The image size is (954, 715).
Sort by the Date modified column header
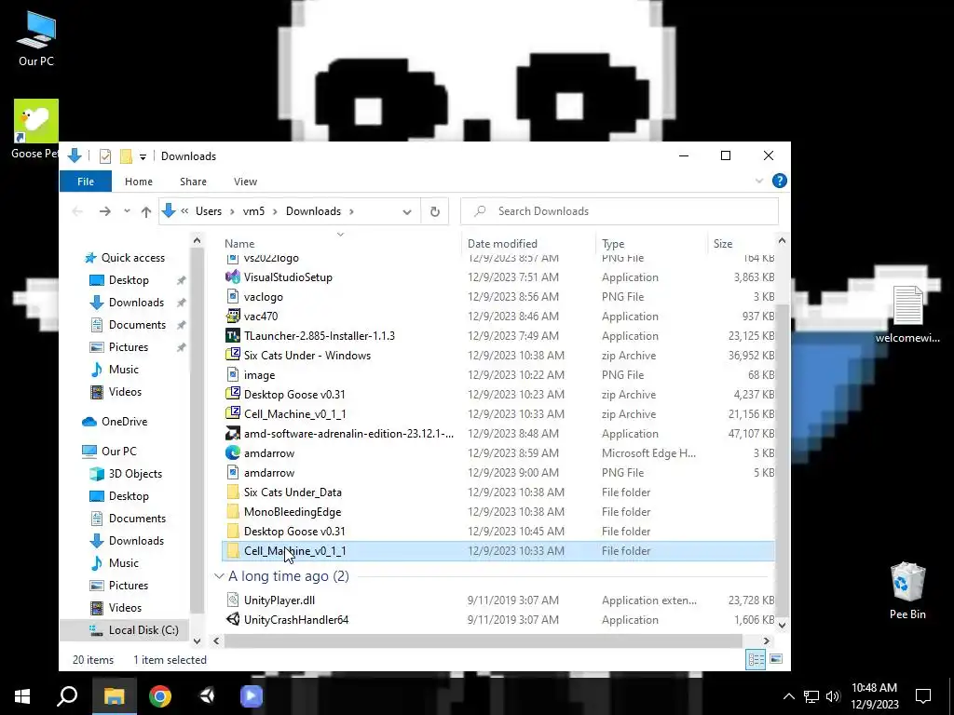pos(502,244)
